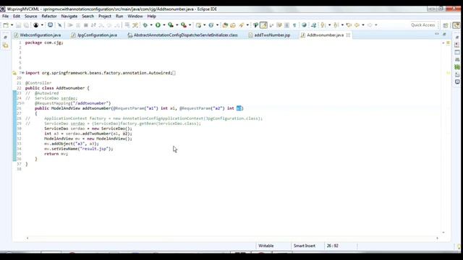Click the "return mv;" line

click(x=56, y=154)
